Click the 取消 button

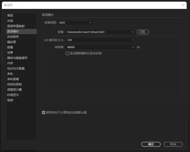tap(173, 144)
